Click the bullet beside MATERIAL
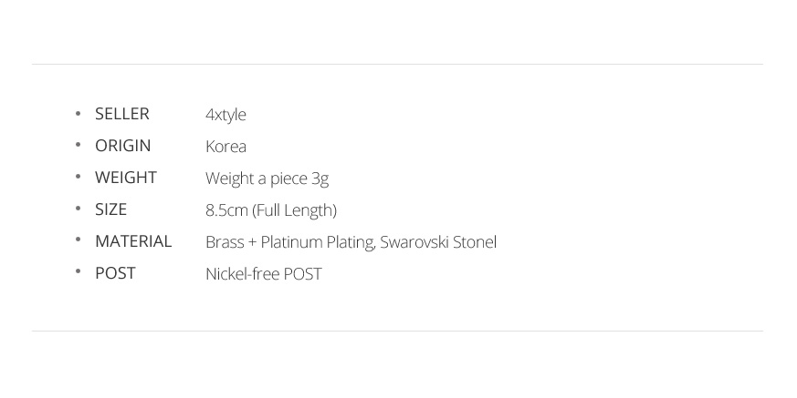The image size is (797, 398). (x=78, y=240)
